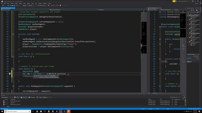Open the File menu
Viewport: 202px width, 113px height.
(2, 3)
